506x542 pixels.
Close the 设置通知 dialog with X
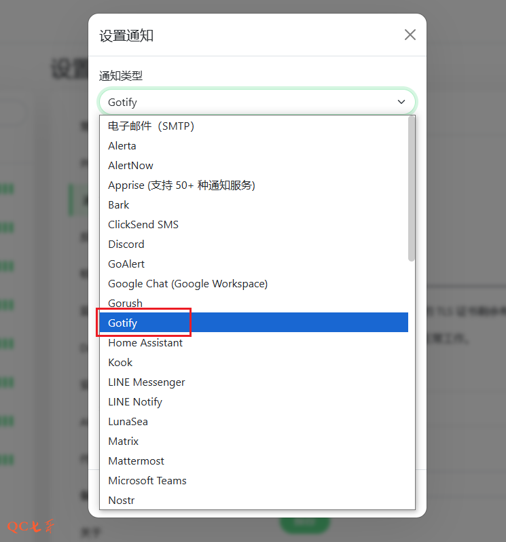coord(410,35)
